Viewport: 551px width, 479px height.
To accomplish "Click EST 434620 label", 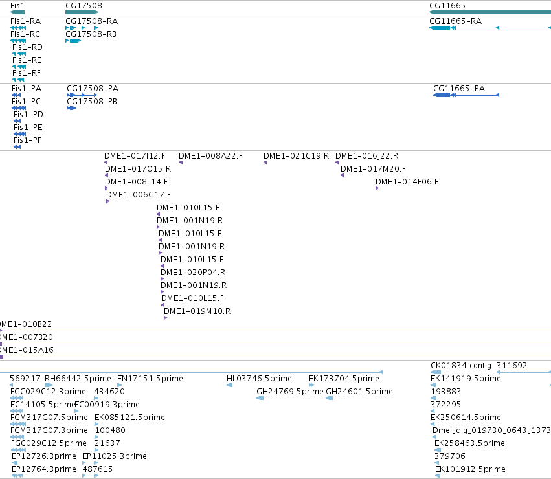I will [x=109, y=392].
